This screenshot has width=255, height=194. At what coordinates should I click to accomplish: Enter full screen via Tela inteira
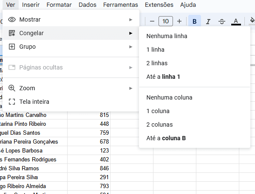pyautogui.click(x=34, y=102)
